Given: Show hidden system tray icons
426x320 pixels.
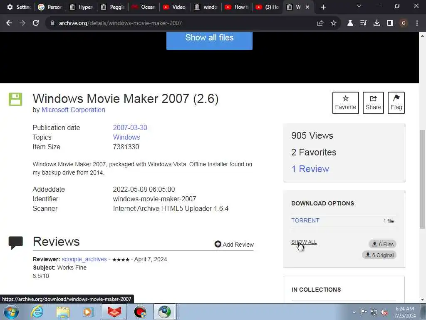Looking at the screenshot, I should [354, 312].
